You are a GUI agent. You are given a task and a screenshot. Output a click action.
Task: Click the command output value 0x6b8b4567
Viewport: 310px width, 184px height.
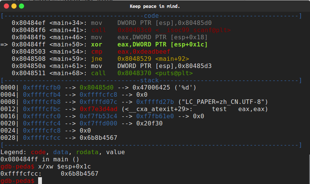(x=79, y=174)
